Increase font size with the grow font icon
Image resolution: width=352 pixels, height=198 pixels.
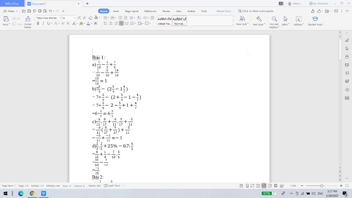[x=79, y=18]
